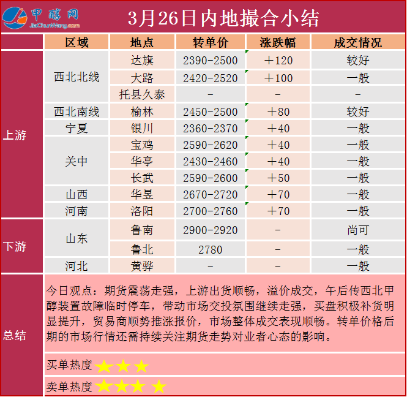Select the 区域 column header

tap(77, 42)
